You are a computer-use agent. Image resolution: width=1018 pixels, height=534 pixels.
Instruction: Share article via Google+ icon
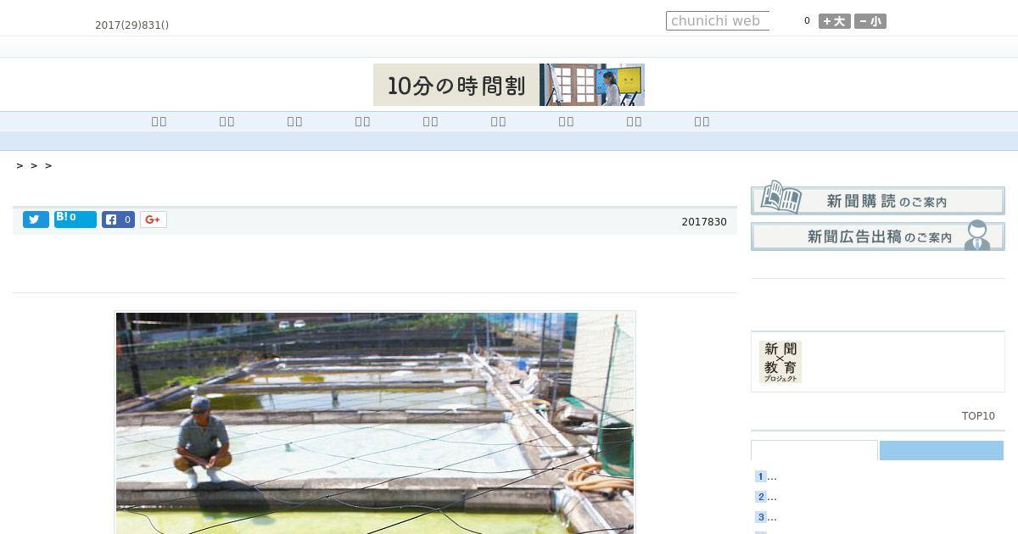click(153, 220)
